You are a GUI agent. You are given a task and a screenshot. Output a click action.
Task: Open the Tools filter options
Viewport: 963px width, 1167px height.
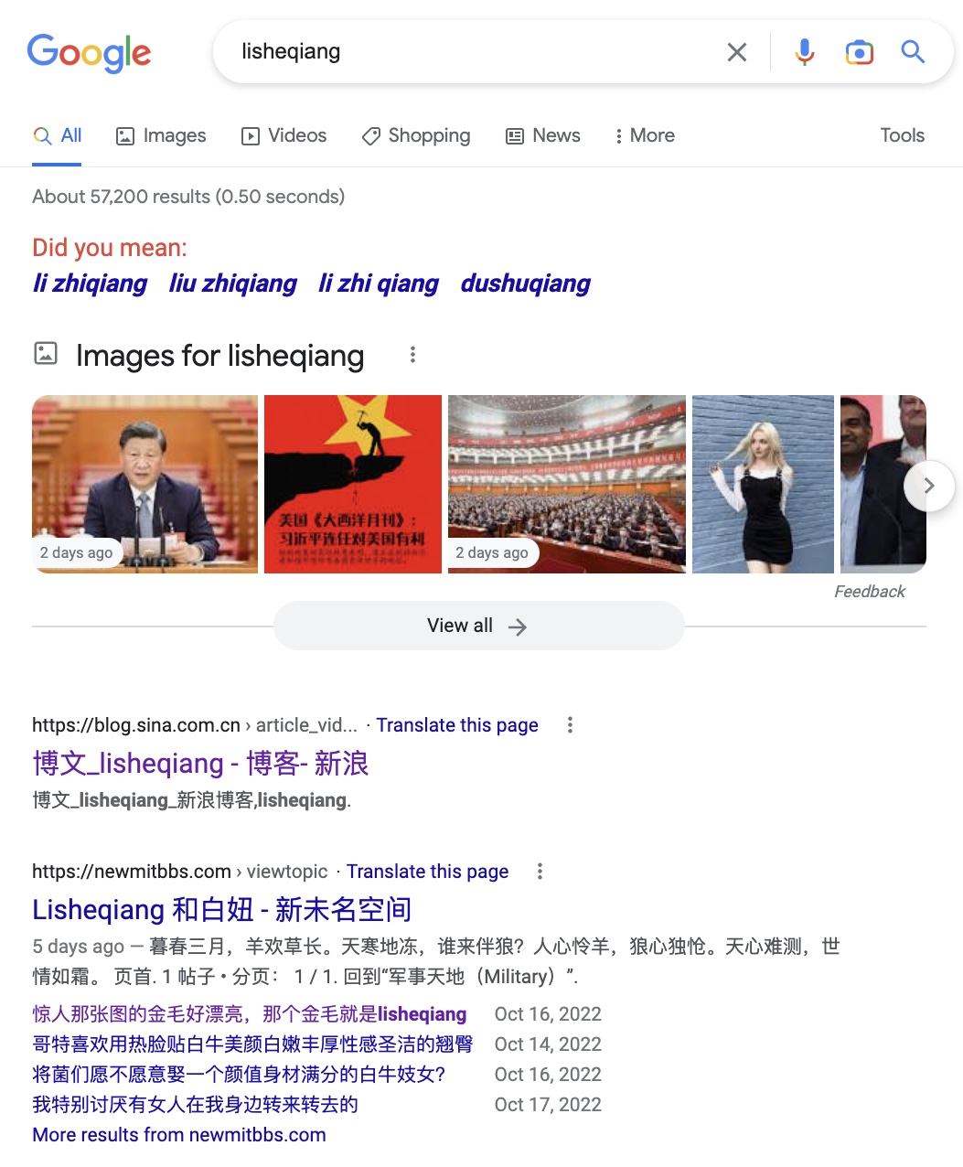coord(902,135)
